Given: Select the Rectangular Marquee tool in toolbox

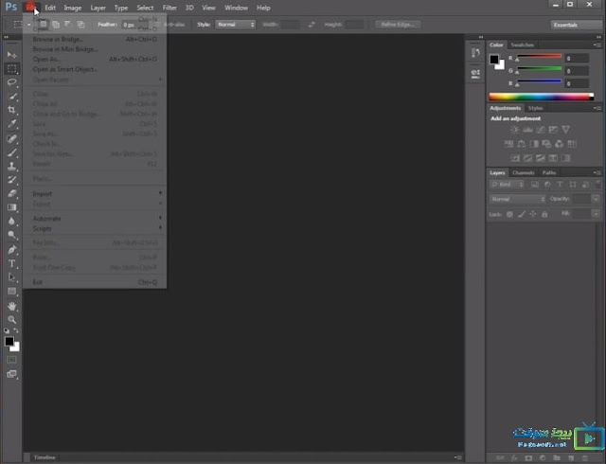Looking at the screenshot, I should coord(12,68).
